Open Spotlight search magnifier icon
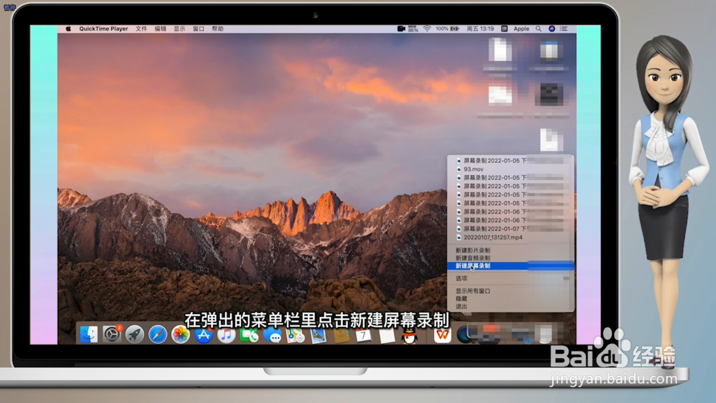Viewport: 716px width, 403px height. (538, 29)
